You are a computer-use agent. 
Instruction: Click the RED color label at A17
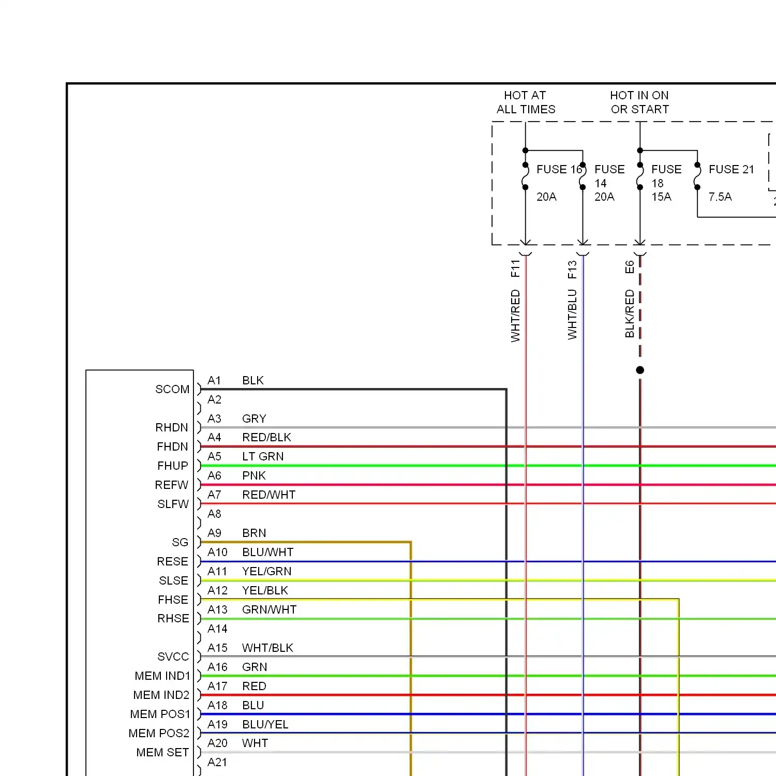tap(254, 686)
